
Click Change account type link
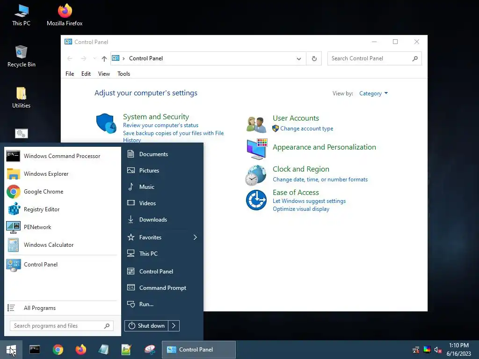click(307, 129)
